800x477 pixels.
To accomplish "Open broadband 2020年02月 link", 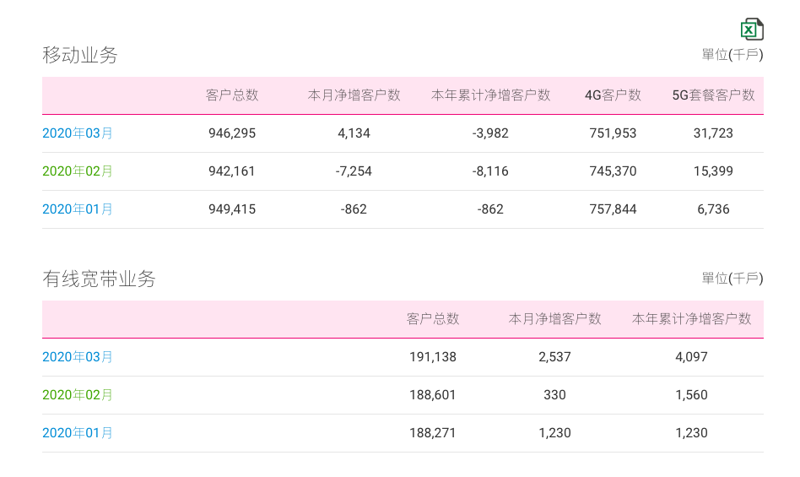I will (x=78, y=395).
